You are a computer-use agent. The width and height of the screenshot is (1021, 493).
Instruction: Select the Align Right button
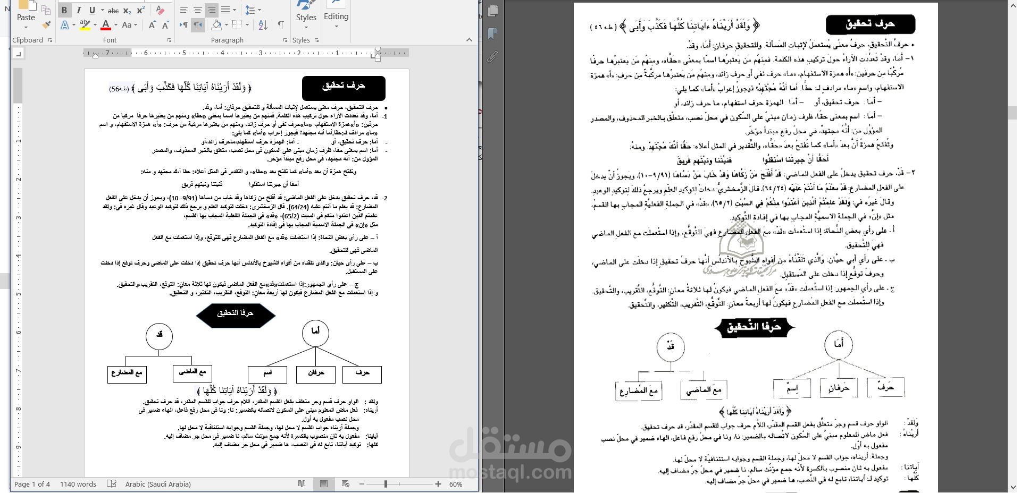point(212,10)
